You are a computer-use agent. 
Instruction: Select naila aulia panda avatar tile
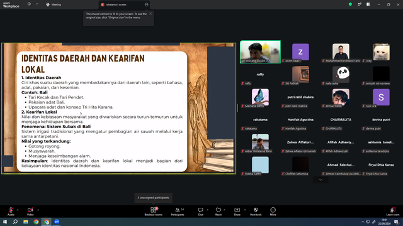(341, 75)
